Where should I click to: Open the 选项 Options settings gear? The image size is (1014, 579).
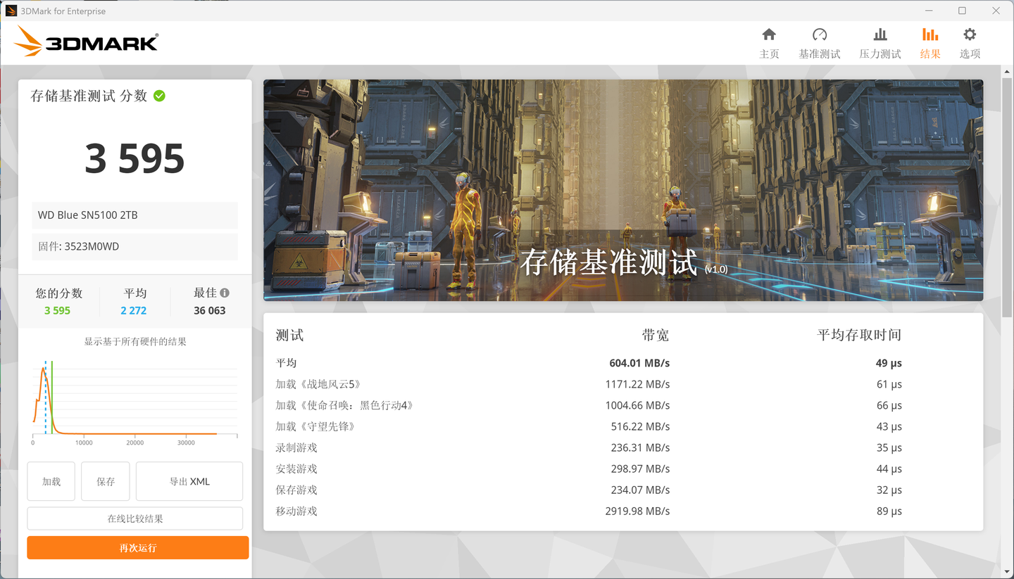click(970, 42)
